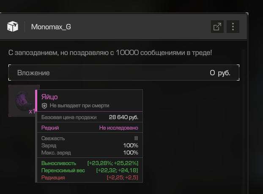
Task: Click the Яйцо item title
Action: [49, 97]
